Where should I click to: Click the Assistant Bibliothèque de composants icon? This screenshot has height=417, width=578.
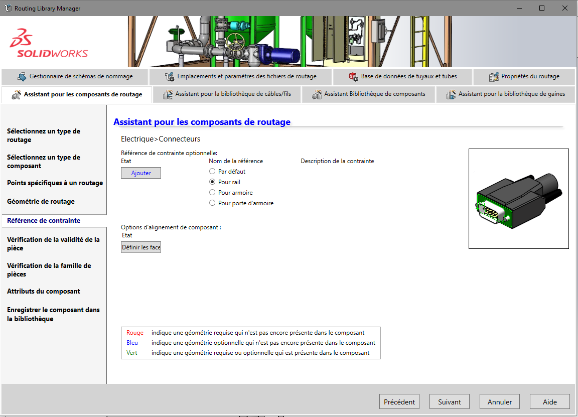click(317, 94)
